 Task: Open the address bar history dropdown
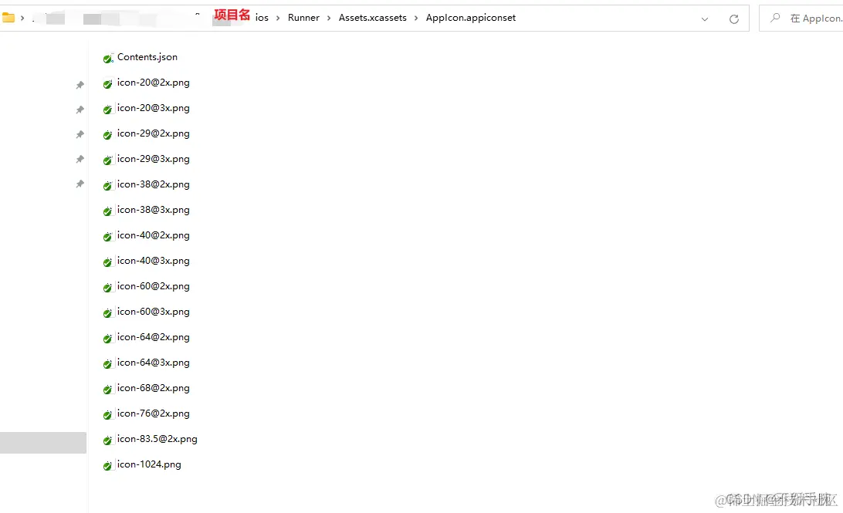coord(705,19)
